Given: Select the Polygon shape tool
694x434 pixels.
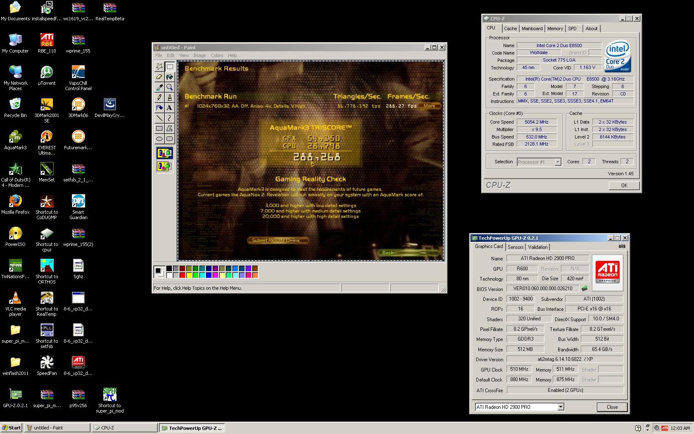Looking at the screenshot, I should (x=169, y=129).
